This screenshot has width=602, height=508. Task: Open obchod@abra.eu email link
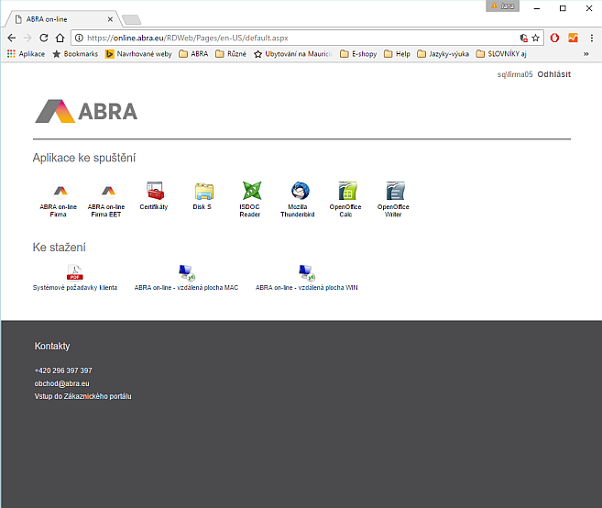pyautogui.click(x=61, y=383)
